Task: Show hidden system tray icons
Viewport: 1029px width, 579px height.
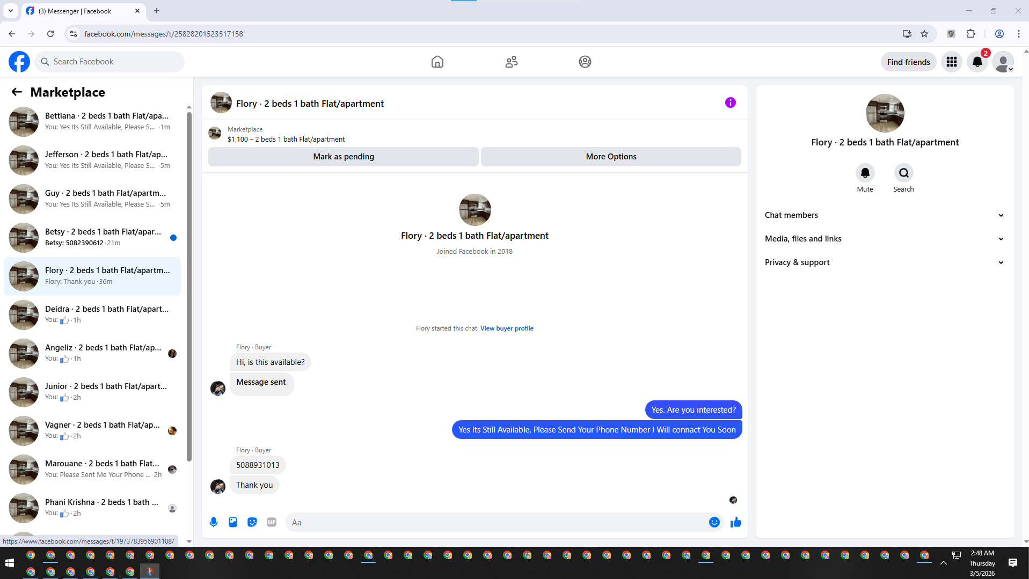Action: click(943, 563)
